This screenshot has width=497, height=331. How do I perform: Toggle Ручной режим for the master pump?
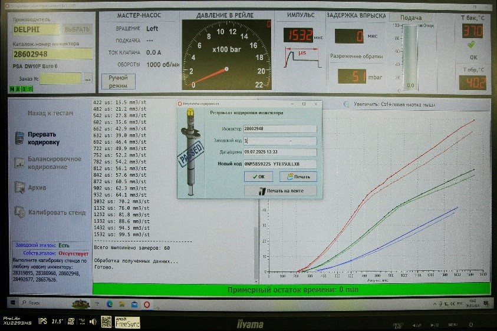point(118,81)
